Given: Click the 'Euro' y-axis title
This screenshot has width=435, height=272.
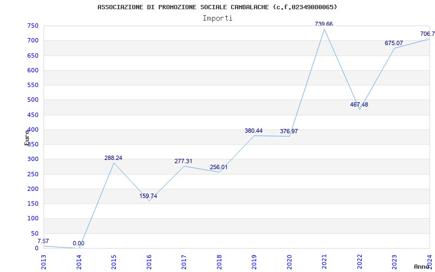Looking at the screenshot, I should click(27, 138).
